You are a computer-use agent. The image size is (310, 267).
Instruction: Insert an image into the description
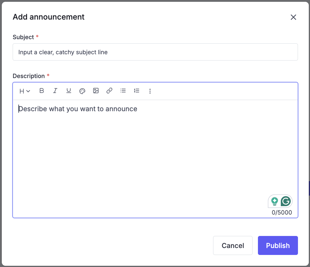click(x=96, y=91)
